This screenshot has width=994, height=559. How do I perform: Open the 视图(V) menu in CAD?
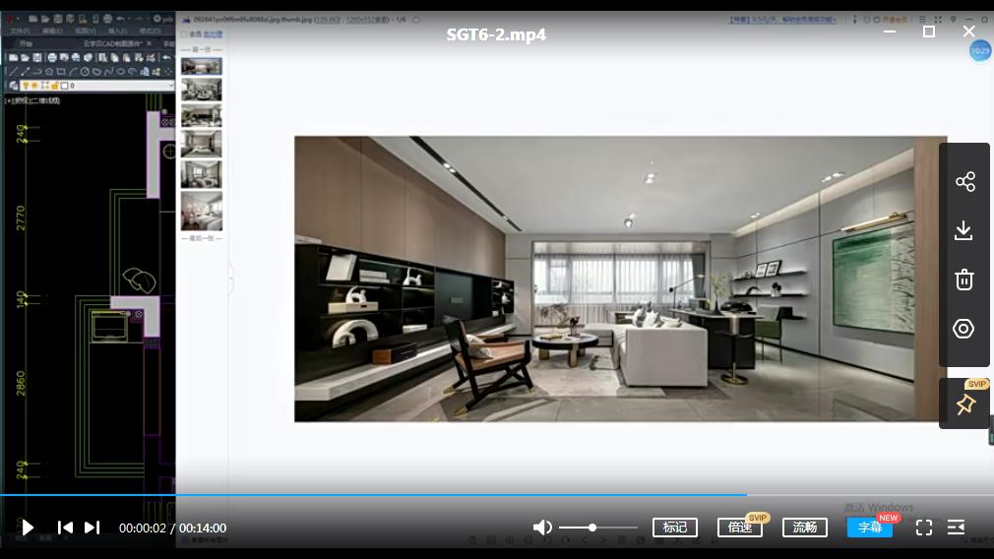pos(86,31)
